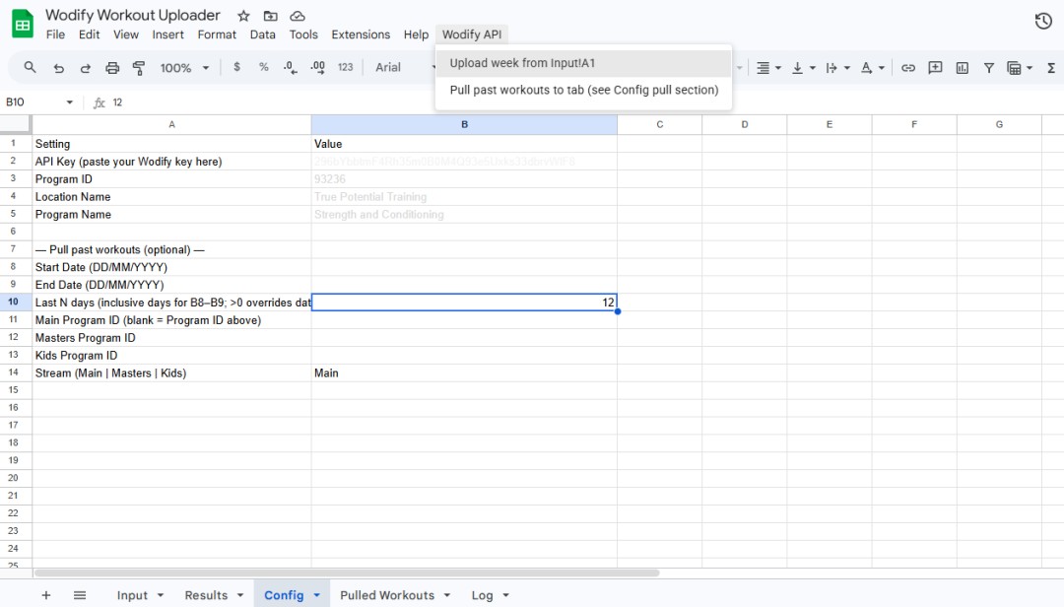
Task: Open text rotation options
Action: click(872, 67)
